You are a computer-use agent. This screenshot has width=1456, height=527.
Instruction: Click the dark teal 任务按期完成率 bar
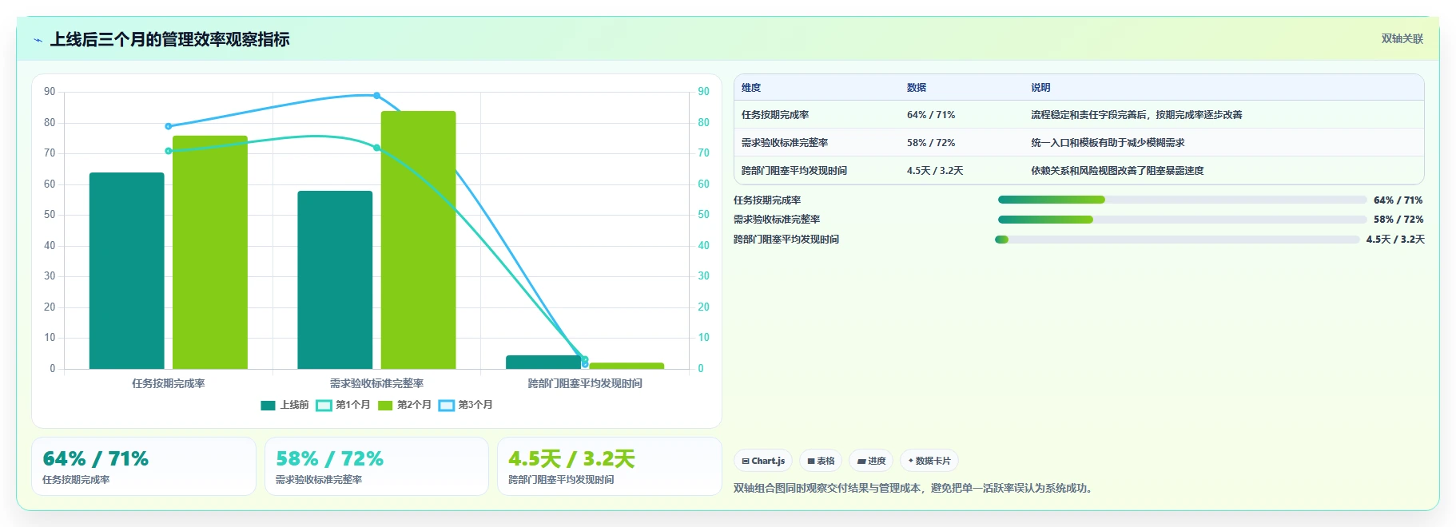coord(126,271)
